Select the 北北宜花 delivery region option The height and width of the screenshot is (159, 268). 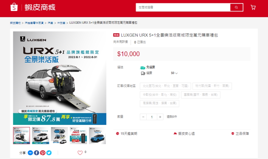[x=165, y=86]
